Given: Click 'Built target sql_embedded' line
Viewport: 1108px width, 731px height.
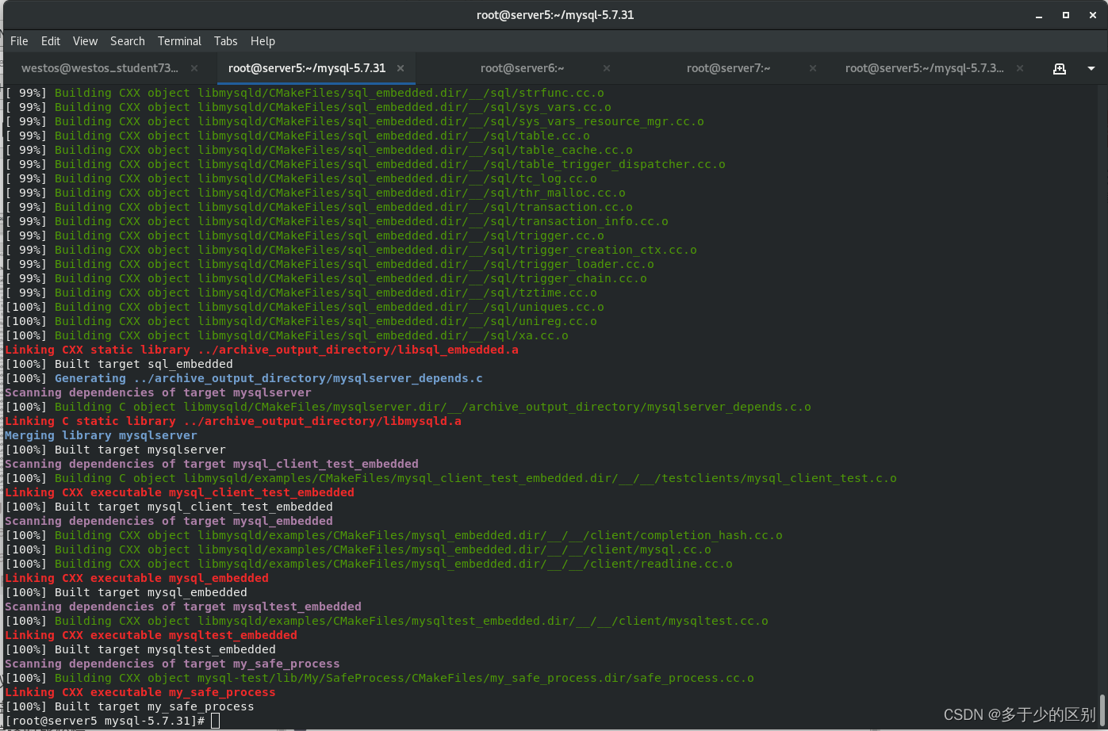Looking at the screenshot, I should click(119, 364).
